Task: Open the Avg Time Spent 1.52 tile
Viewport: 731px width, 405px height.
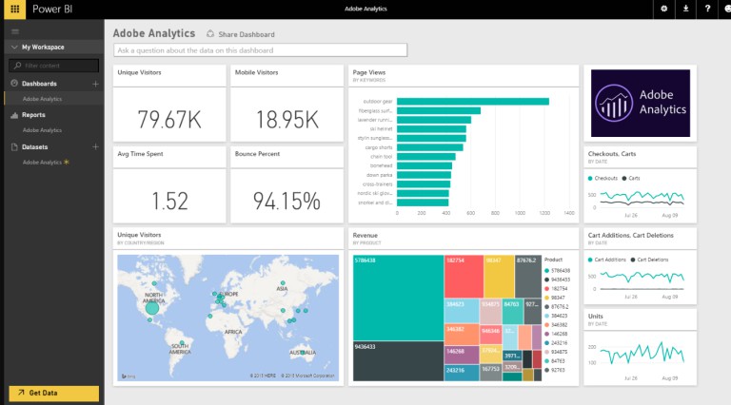Action: click(169, 184)
